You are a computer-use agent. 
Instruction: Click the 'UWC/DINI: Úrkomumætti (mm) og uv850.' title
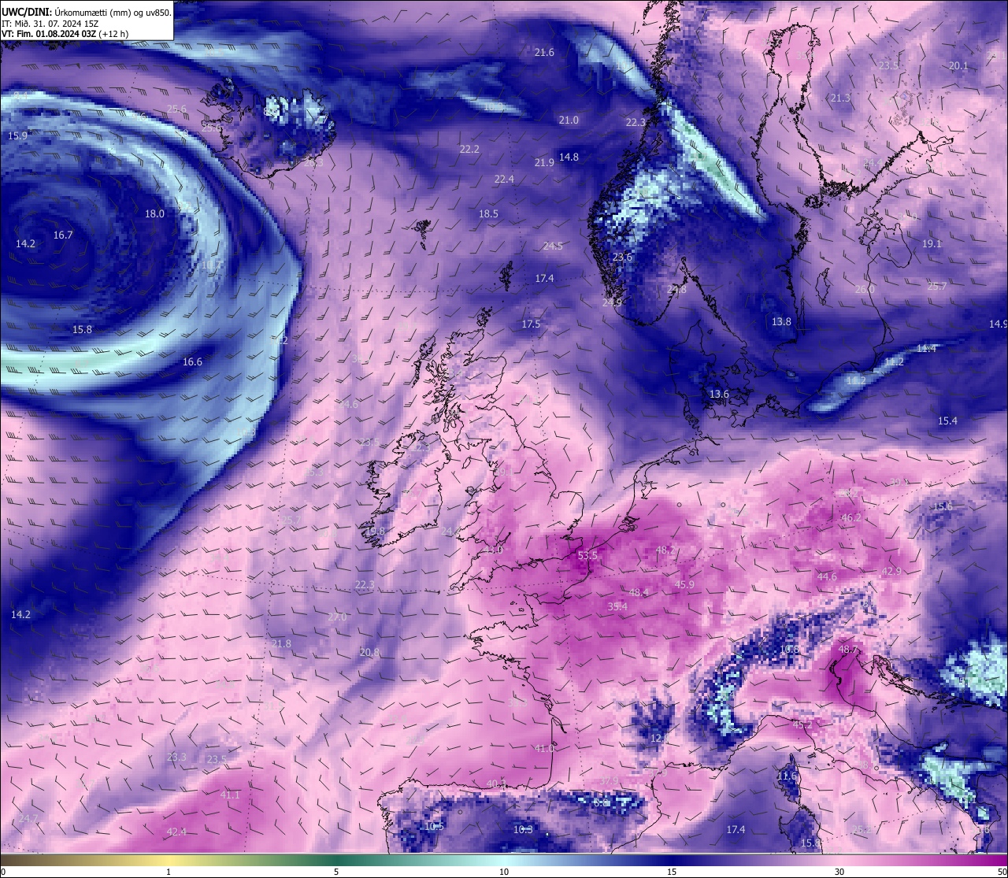point(86,13)
